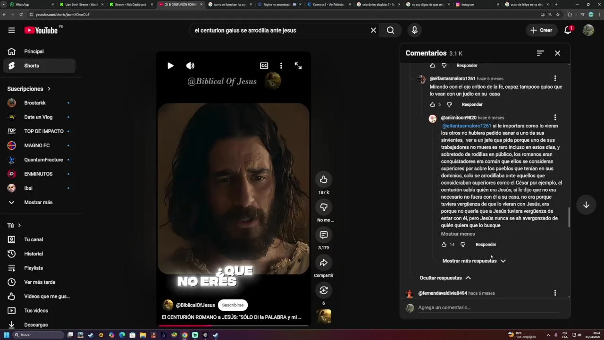
Task: Open comments icon showing 3,179
Action: (x=324, y=235)
